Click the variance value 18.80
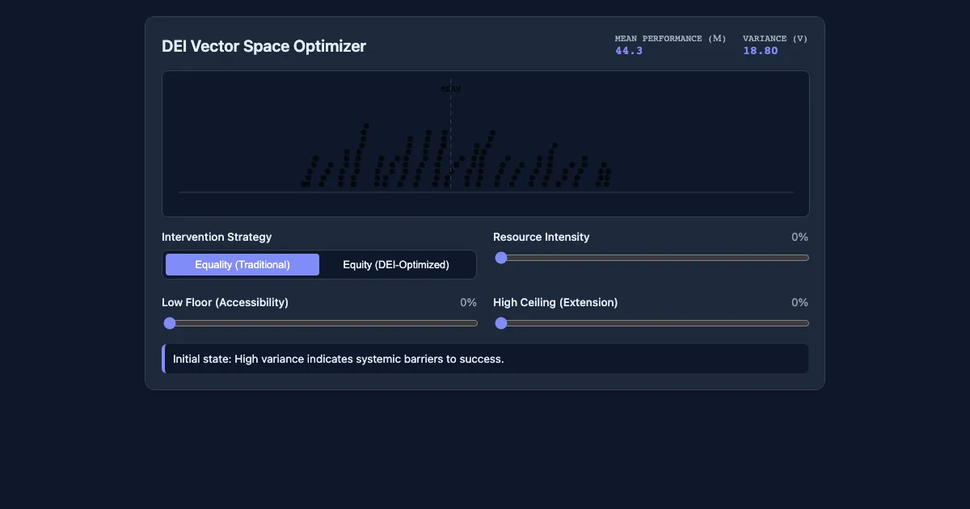This screenshot has height=509, width=970. coord(761,51)
